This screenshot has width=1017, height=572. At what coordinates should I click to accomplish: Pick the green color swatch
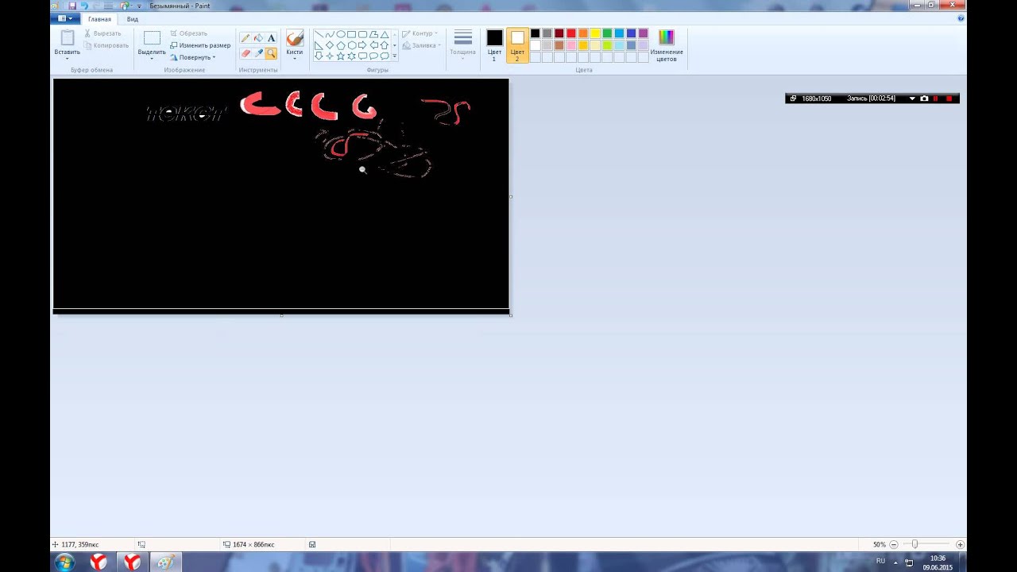[x=607, y=33]
